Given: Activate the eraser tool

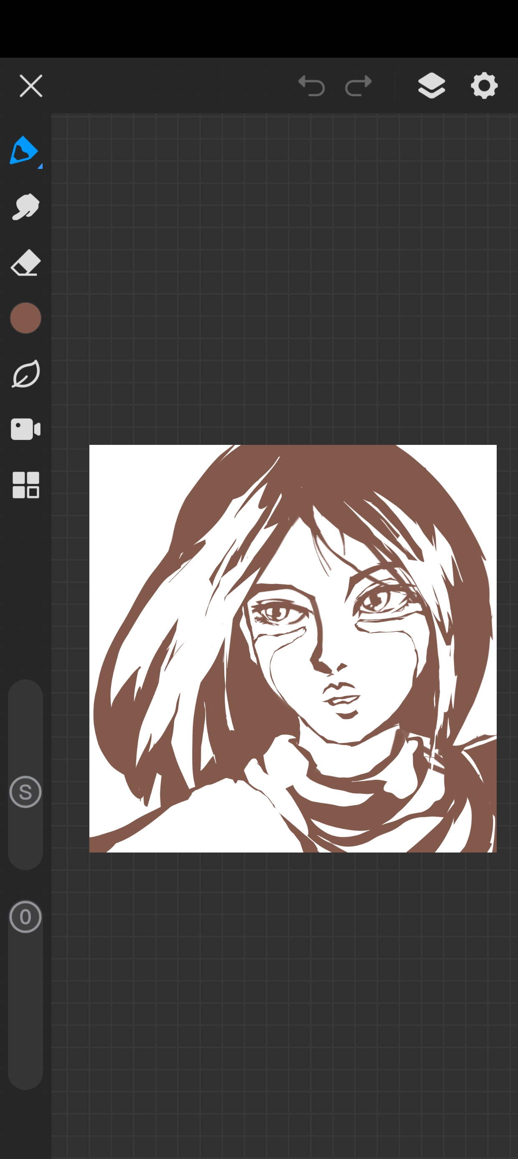Looking at the screenshot, I should (x=25, y=262).
